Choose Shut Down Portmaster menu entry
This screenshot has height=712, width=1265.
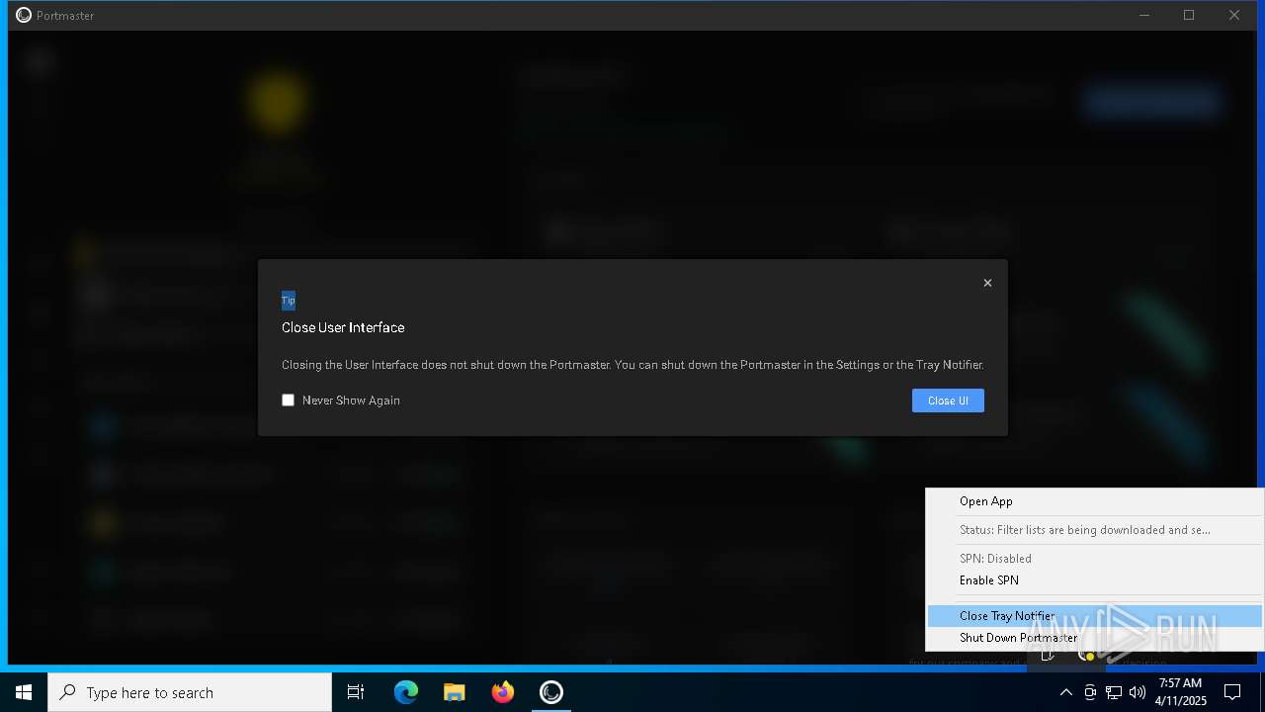[1095, 638]
